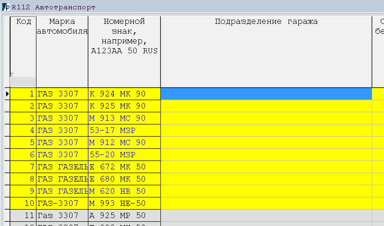Select the cell "55-20 МЗР"
Screen dimensions: 384x226
[124, 154]
